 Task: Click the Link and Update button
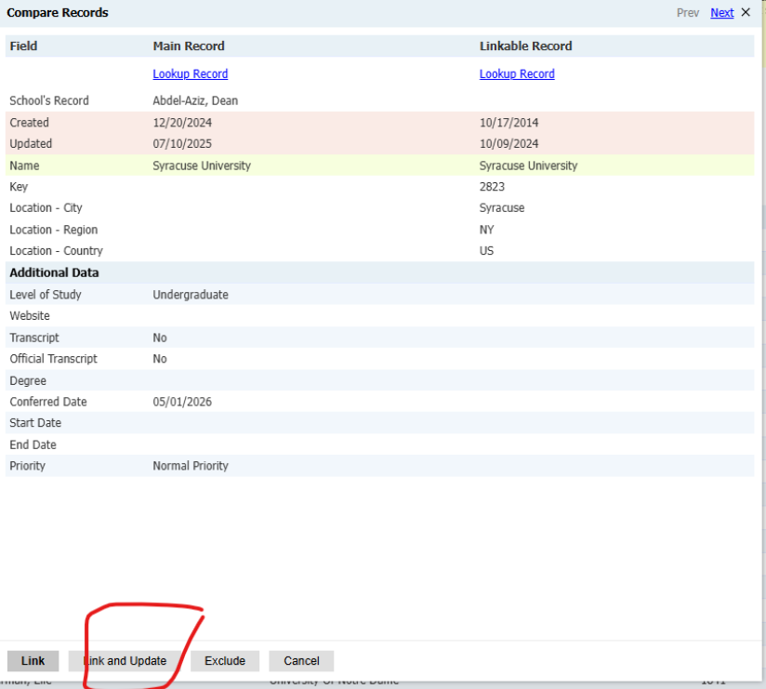(x=125, y=661)
